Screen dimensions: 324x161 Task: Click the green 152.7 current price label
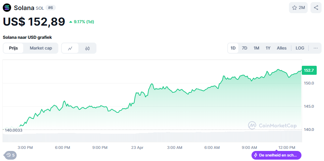[309, 70]
